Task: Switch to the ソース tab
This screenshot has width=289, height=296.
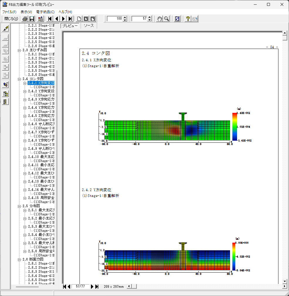Action: 89,26
